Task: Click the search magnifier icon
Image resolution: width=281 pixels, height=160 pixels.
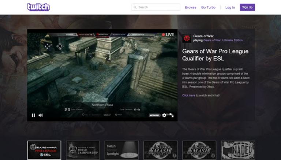Action: click(x=135, y=7)
